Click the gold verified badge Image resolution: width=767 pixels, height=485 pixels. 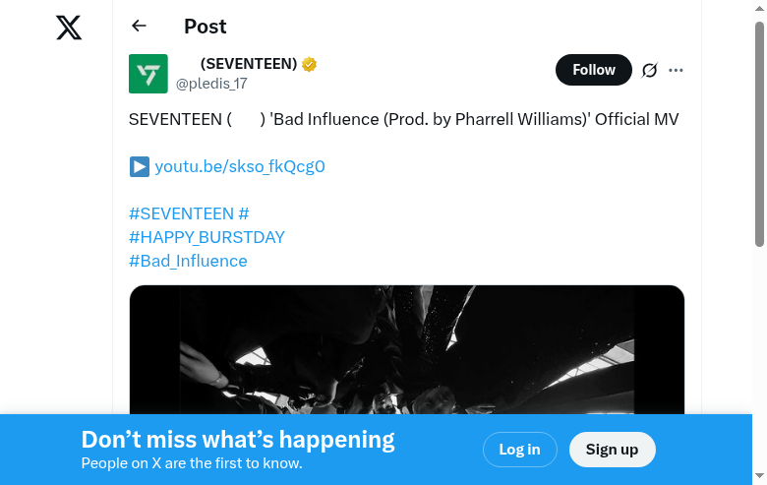310,65
